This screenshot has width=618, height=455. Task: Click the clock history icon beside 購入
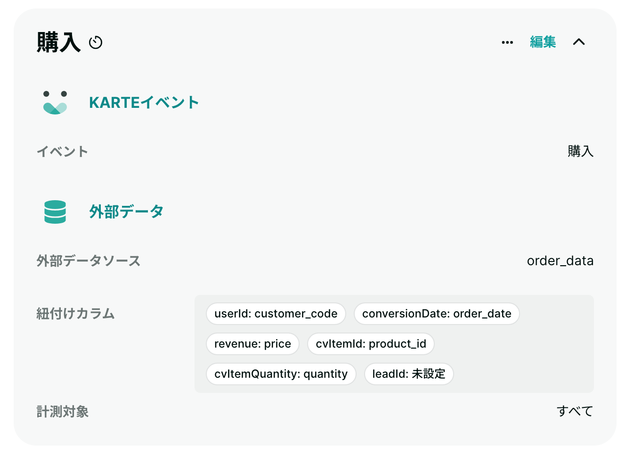pyautogui.click(x=96, y=42)
